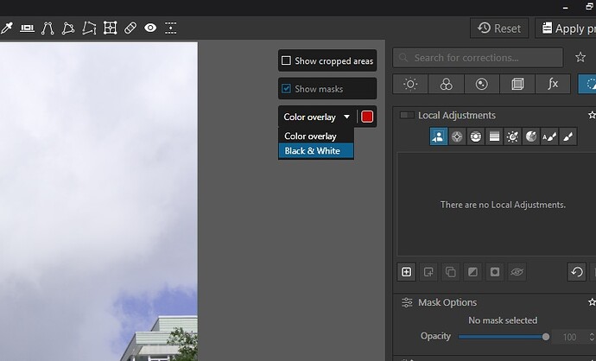Toggle the Local Adjustments on/off switch
Screen dimensions: 596x361
406,115
